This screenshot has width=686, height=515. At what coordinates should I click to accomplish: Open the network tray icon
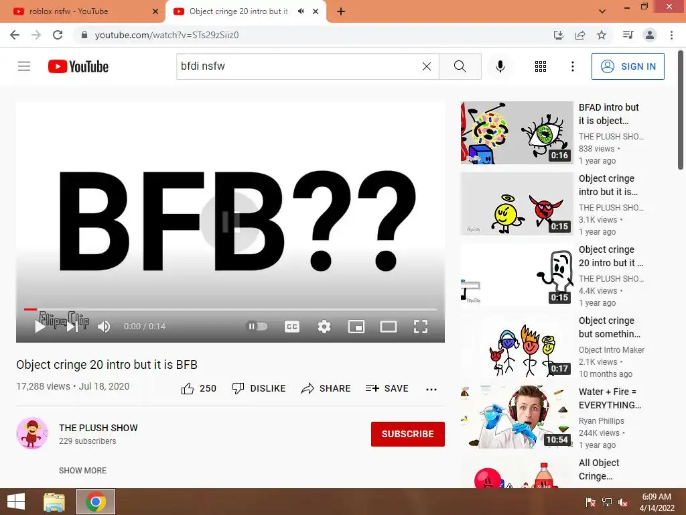607,502
